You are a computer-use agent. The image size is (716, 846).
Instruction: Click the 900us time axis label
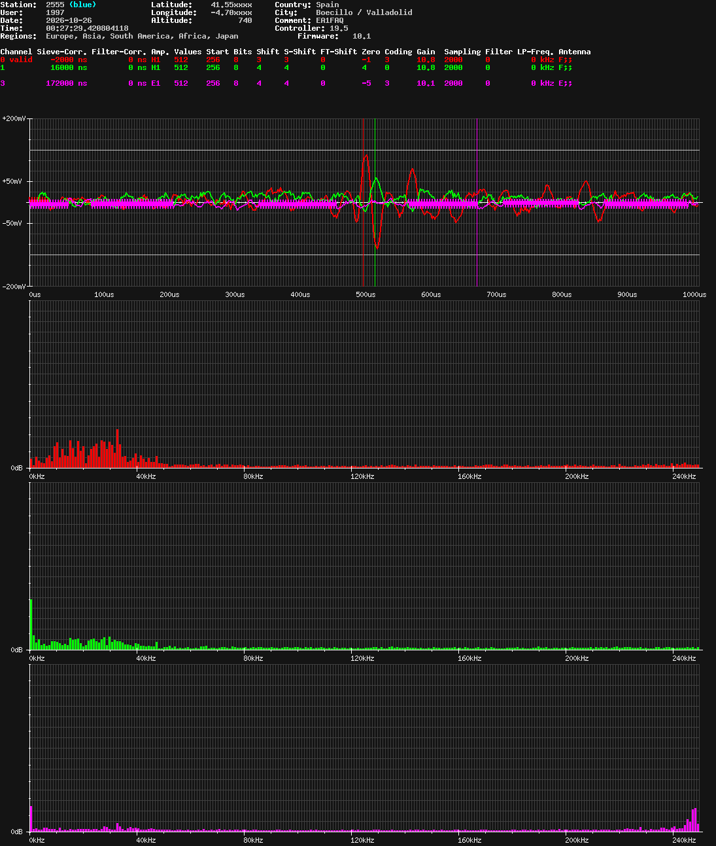click(x=627, y=294)
